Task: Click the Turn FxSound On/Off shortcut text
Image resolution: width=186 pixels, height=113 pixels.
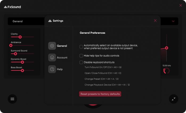Action: coord(103,67)
